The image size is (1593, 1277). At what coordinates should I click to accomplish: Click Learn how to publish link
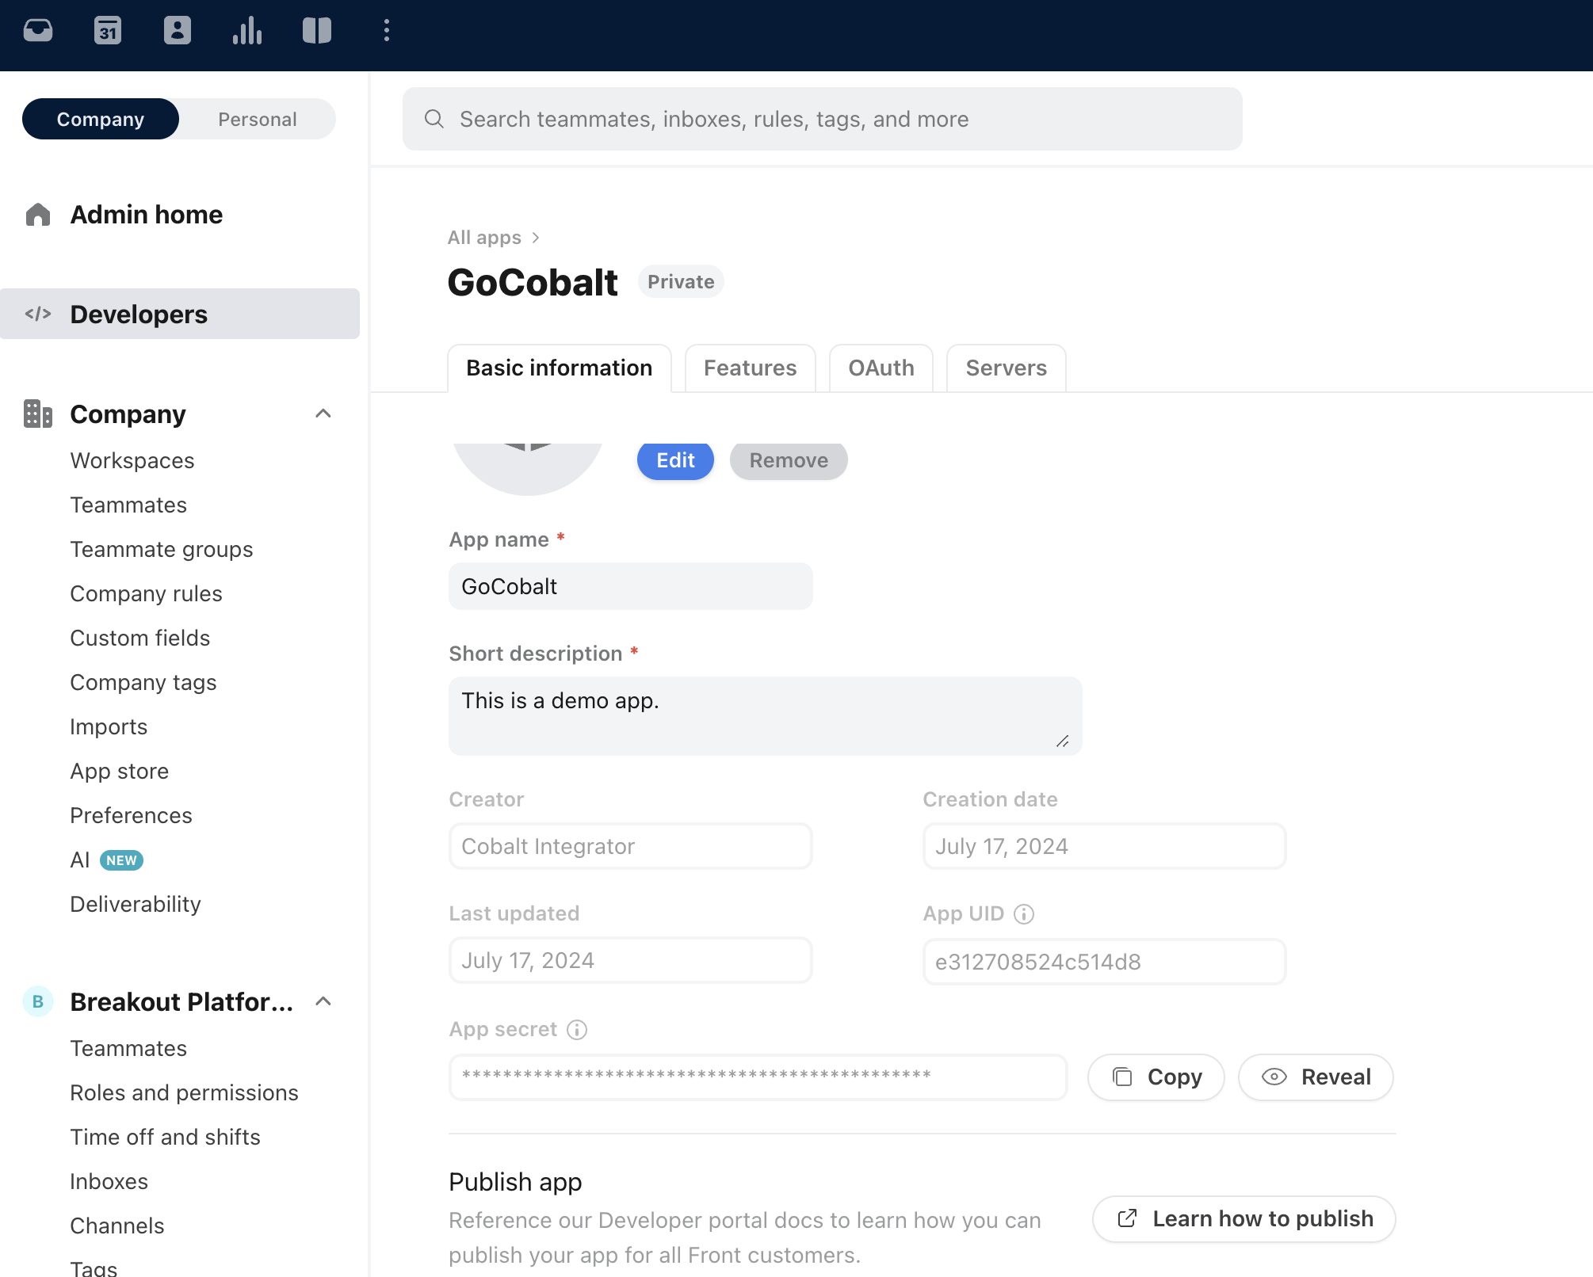(1244, 1219)
